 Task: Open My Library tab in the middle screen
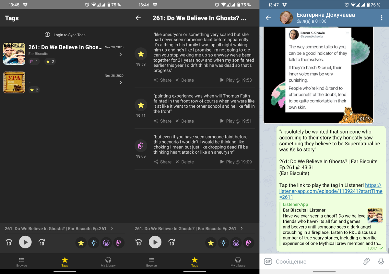(238, 262)
